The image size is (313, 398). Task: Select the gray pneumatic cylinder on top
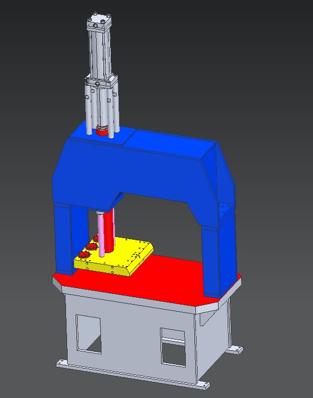pyautogui.click(x=100, y=48)
